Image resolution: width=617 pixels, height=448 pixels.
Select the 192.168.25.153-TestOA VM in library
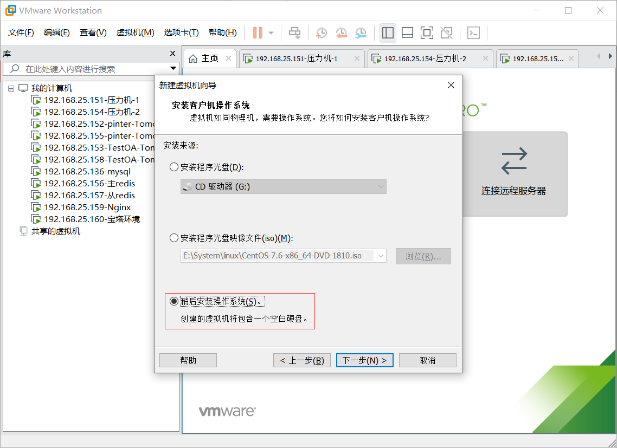(99, 147)
